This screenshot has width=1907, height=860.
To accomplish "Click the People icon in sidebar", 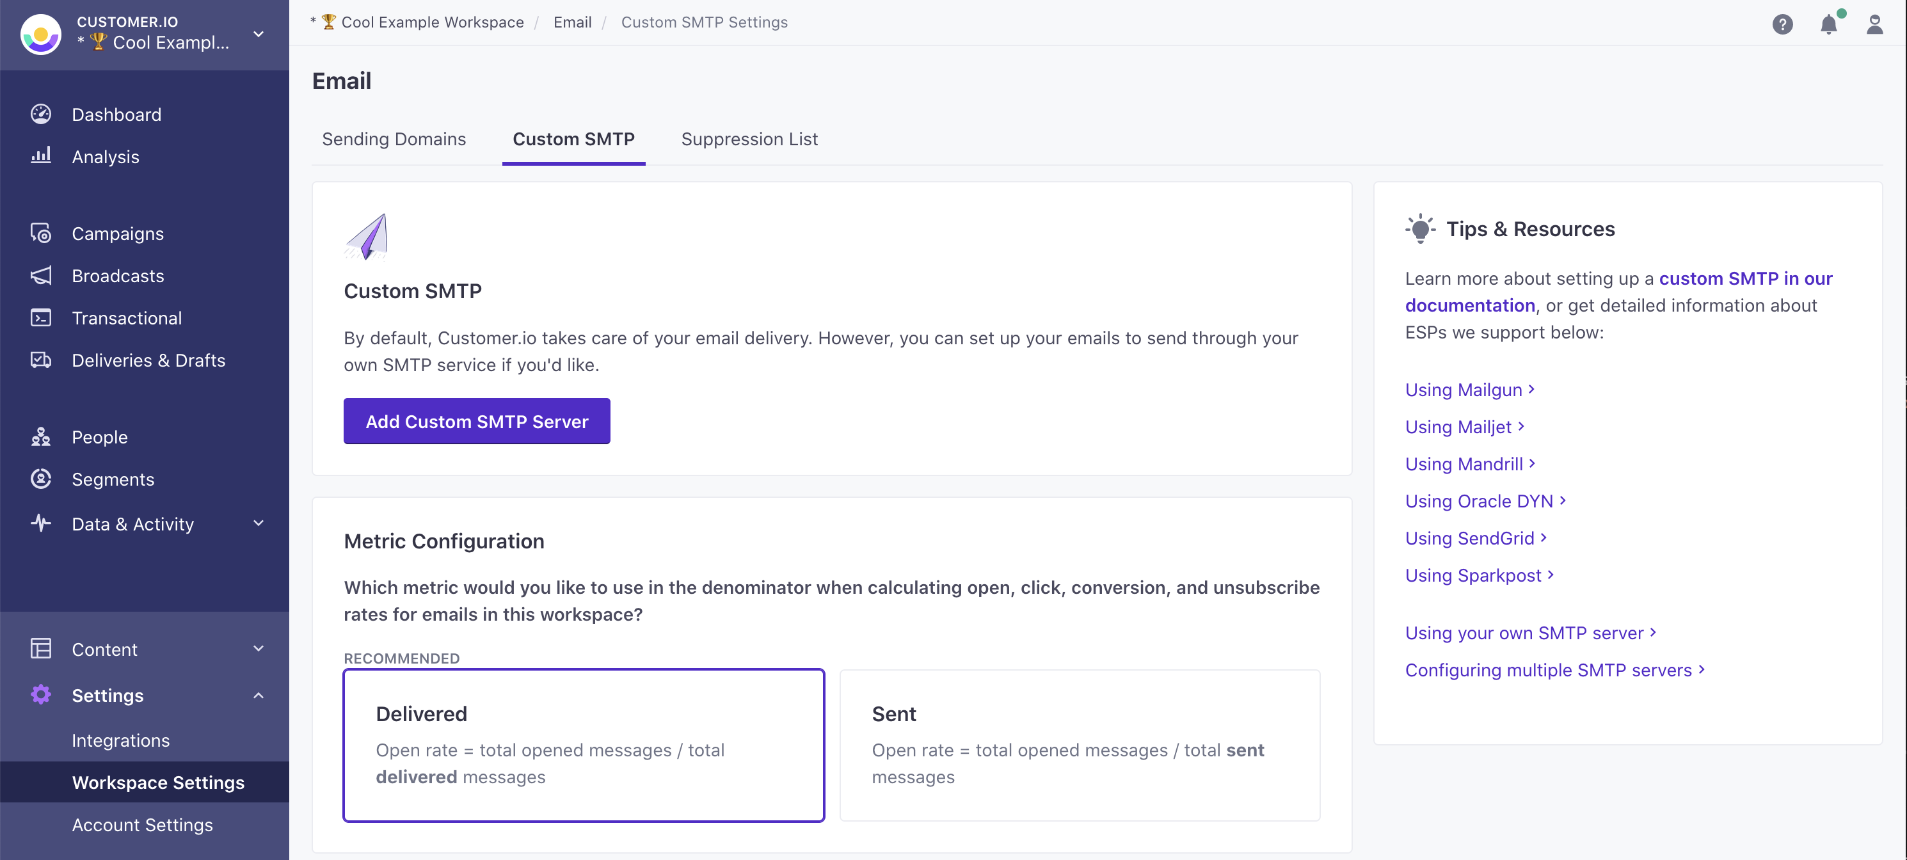I will coord(41,436).
